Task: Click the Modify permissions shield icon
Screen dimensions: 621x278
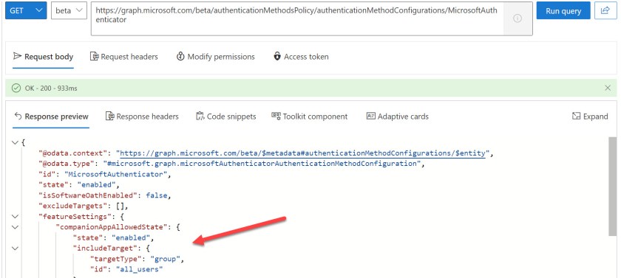Action: click(x=180, y=57)
